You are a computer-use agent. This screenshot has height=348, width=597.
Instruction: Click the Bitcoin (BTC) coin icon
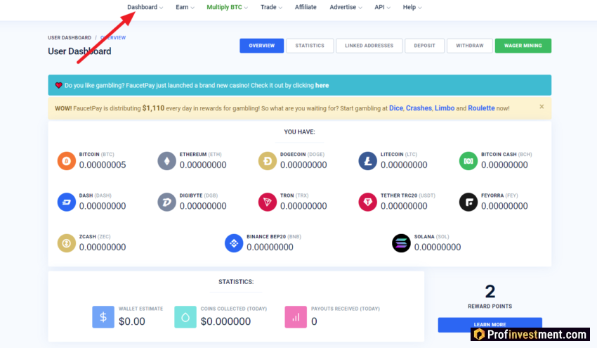pos(66,161)
